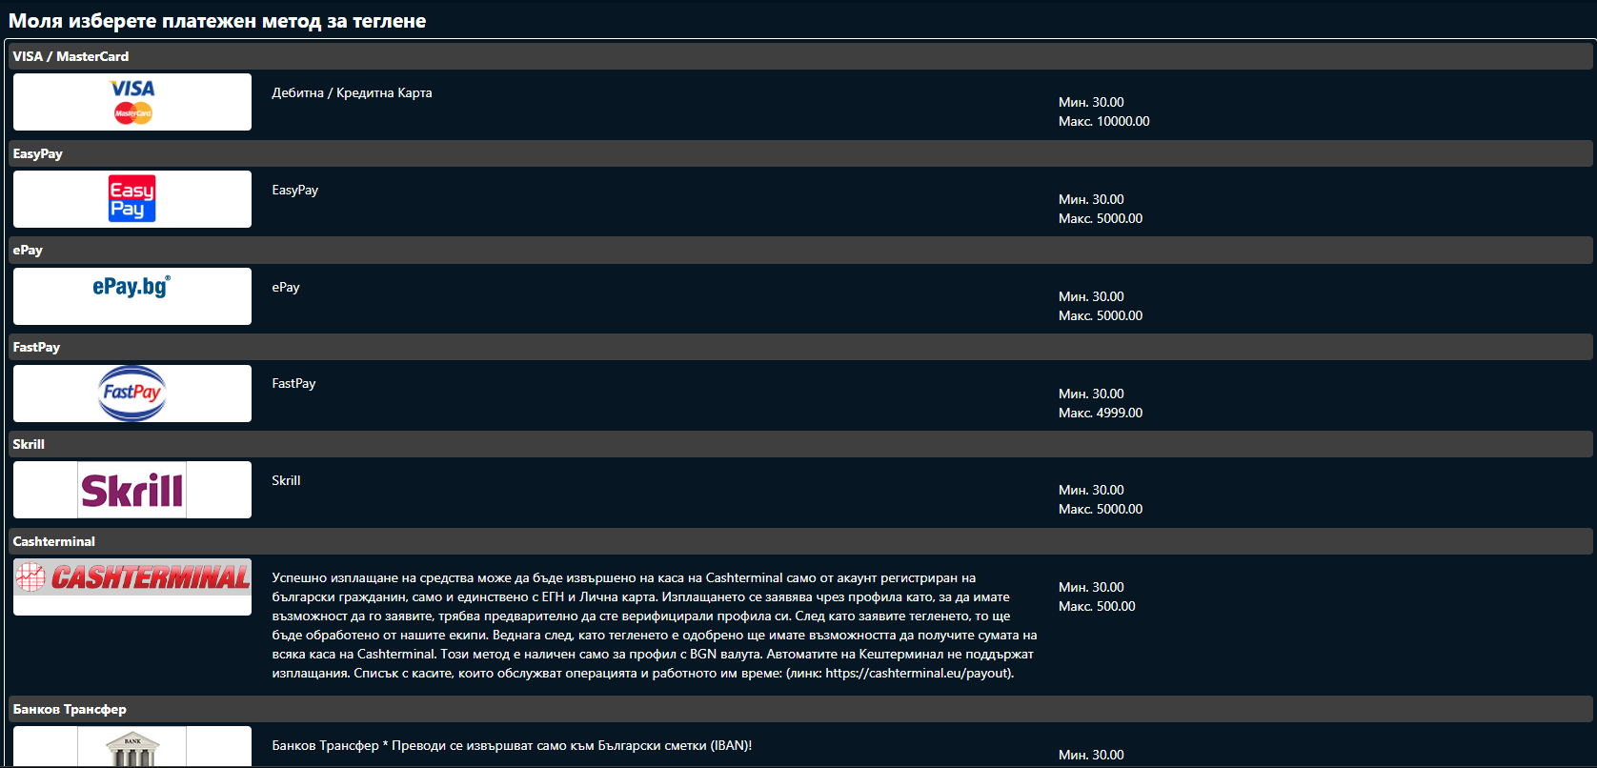Select the VISA MasterCard logo
This screenshot has height=768, width=1597.
pyautogui.click(x=132, y=102)
